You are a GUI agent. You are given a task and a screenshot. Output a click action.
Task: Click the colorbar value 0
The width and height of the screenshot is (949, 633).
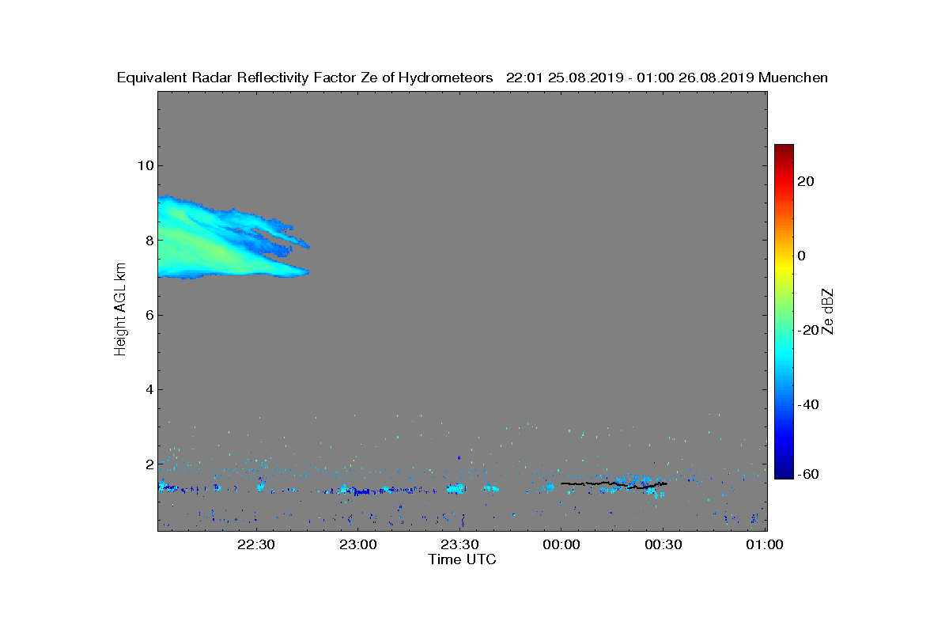click(x=802, y=256)
